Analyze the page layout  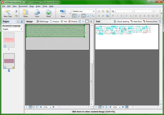click(54, 22)
